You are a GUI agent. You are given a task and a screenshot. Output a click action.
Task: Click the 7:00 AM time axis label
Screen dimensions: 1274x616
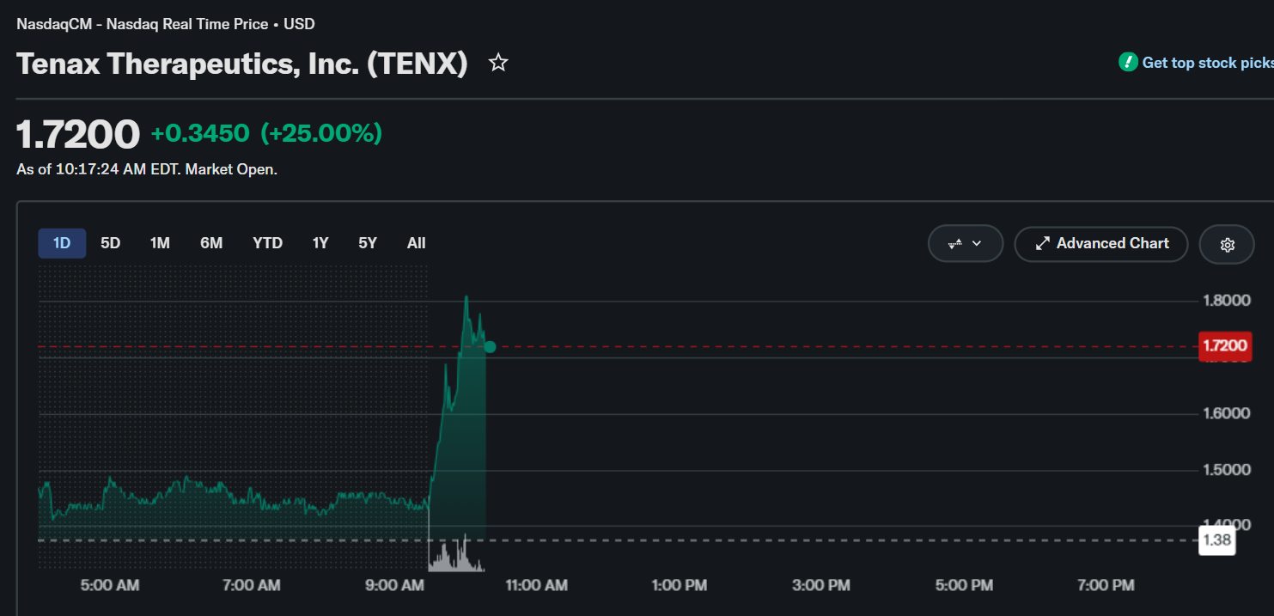pyautogui.click(x=252, y=585)
